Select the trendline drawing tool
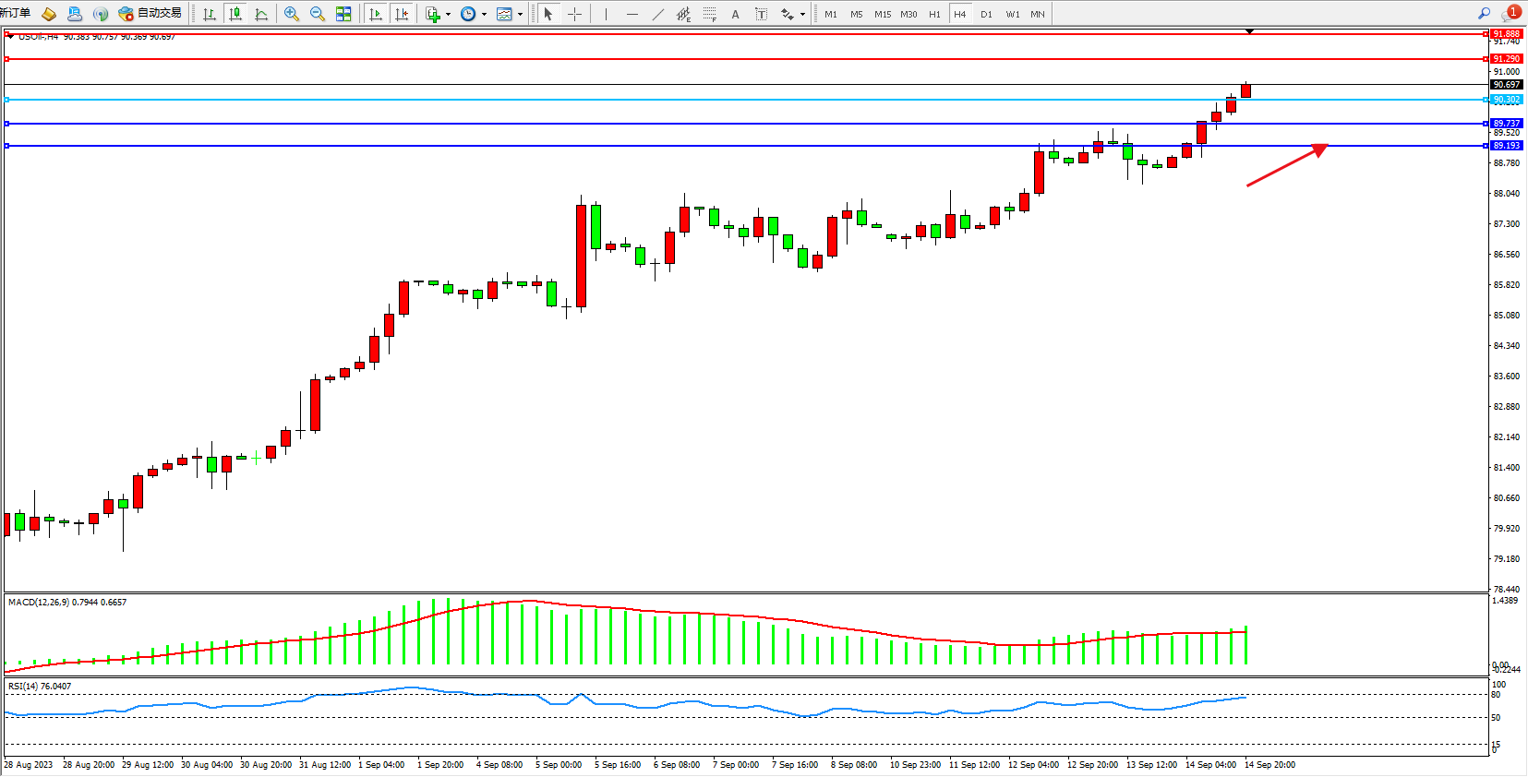1528x777 pixels. click(x=657, y=14)
